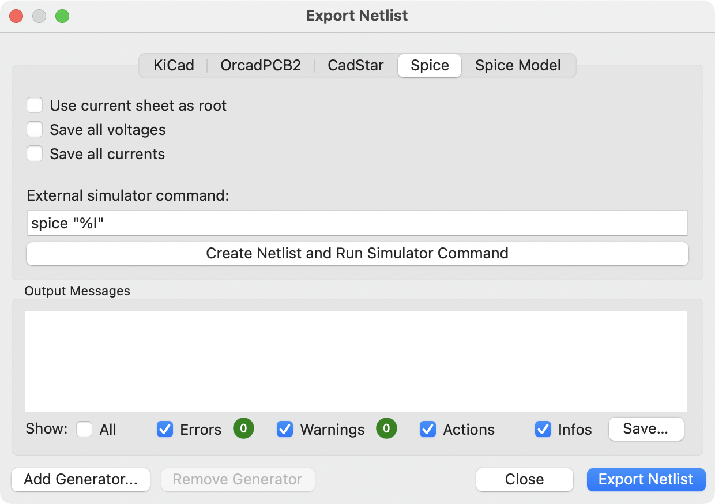Click the Warnings count badge
The height and width of the screenshot is (504, 715).
pos(386,429)
